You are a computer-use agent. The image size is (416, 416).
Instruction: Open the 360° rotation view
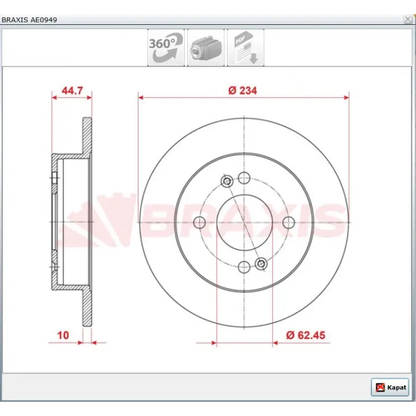(166, 48)
